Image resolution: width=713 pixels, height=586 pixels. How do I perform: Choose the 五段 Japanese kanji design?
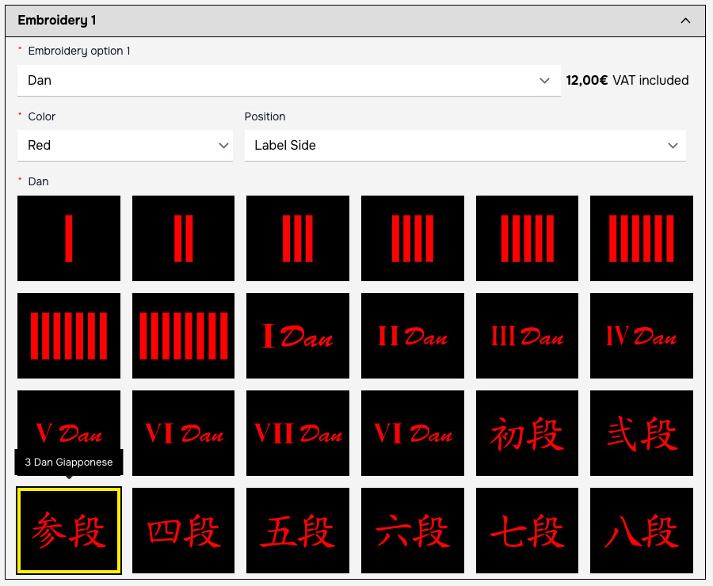point(298,531)
